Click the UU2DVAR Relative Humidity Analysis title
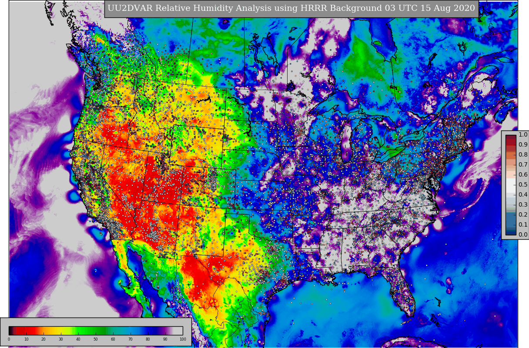 [291, 8]
